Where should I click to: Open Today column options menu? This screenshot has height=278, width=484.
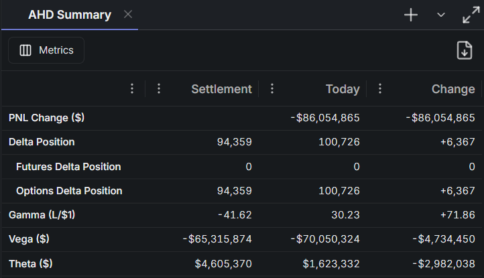click(x=272, y=88)
